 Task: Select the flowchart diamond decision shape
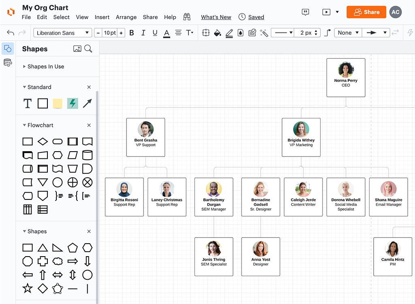(x=43, y=141)
